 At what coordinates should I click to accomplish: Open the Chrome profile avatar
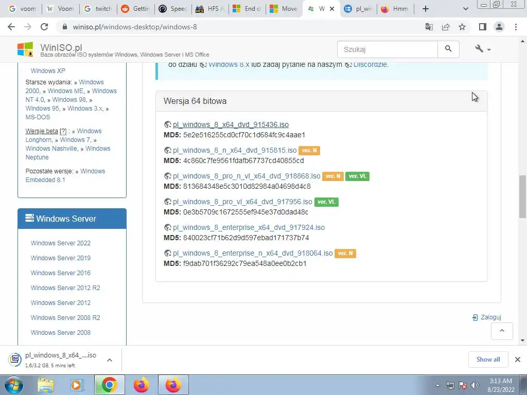click(499, 27)
